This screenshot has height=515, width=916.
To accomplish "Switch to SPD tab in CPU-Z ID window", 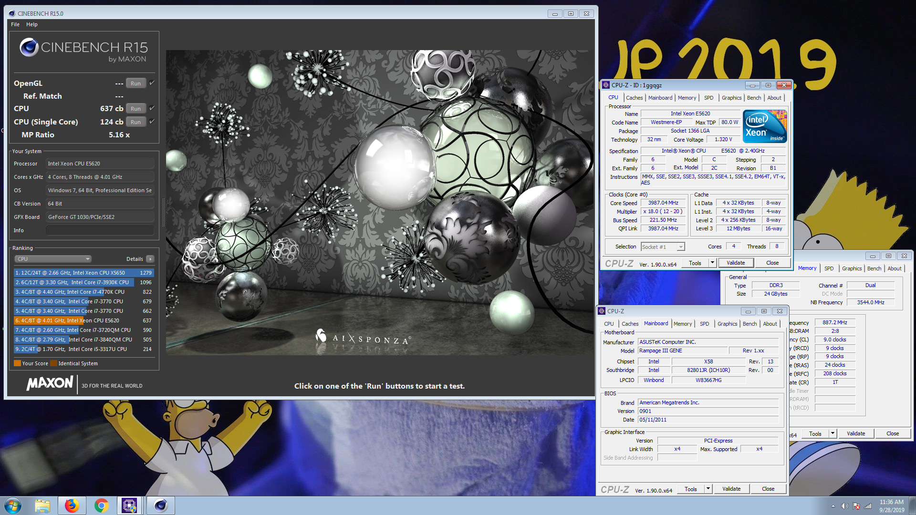I will tap(709, 98).
